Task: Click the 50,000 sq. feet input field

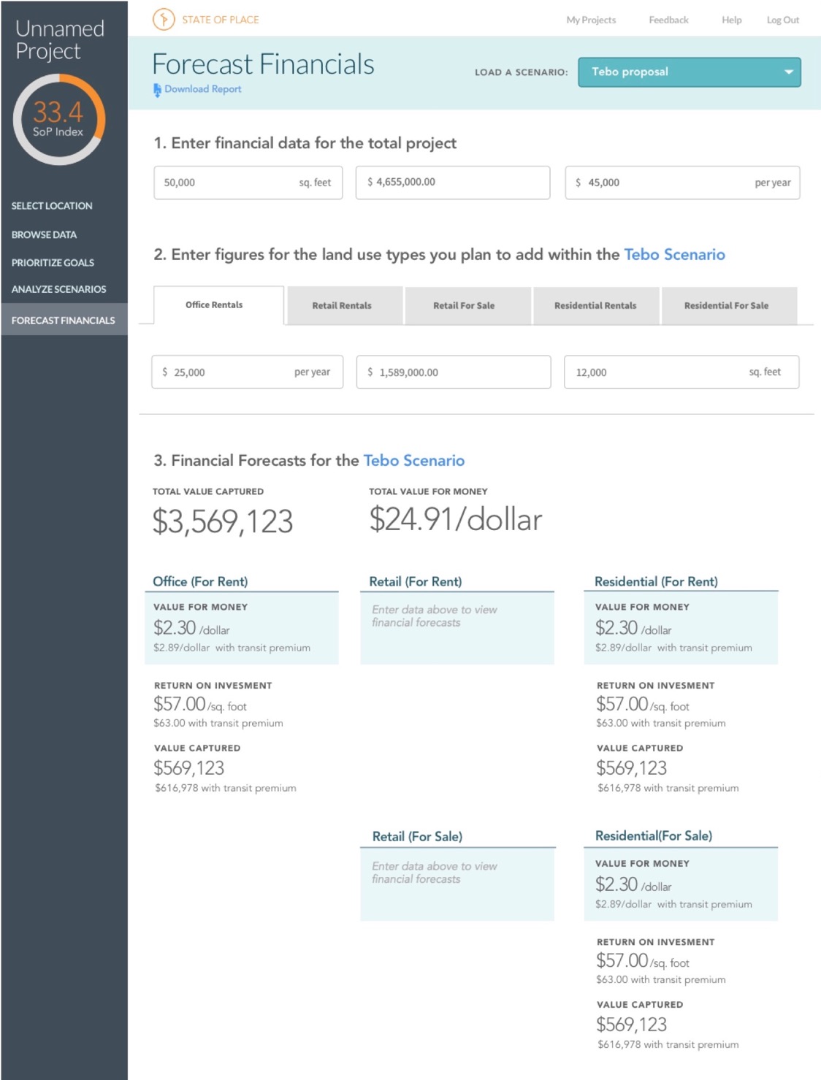Action: [248, 183]
